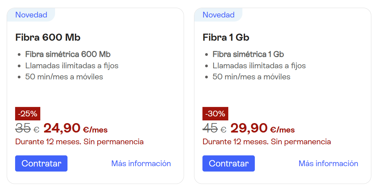Screen dimensions: 373x187
Task: Click Contratar for Fibra 1 Gb
Action: (228, 163)
